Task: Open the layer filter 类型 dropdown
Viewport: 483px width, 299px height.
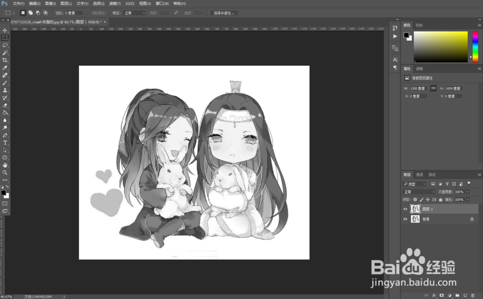Action: [414, 184]
